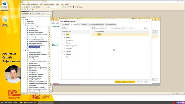Click the Параметры сеанса icon in tree
The width and height of the screenshot is (185, 104).
point(25,25)
